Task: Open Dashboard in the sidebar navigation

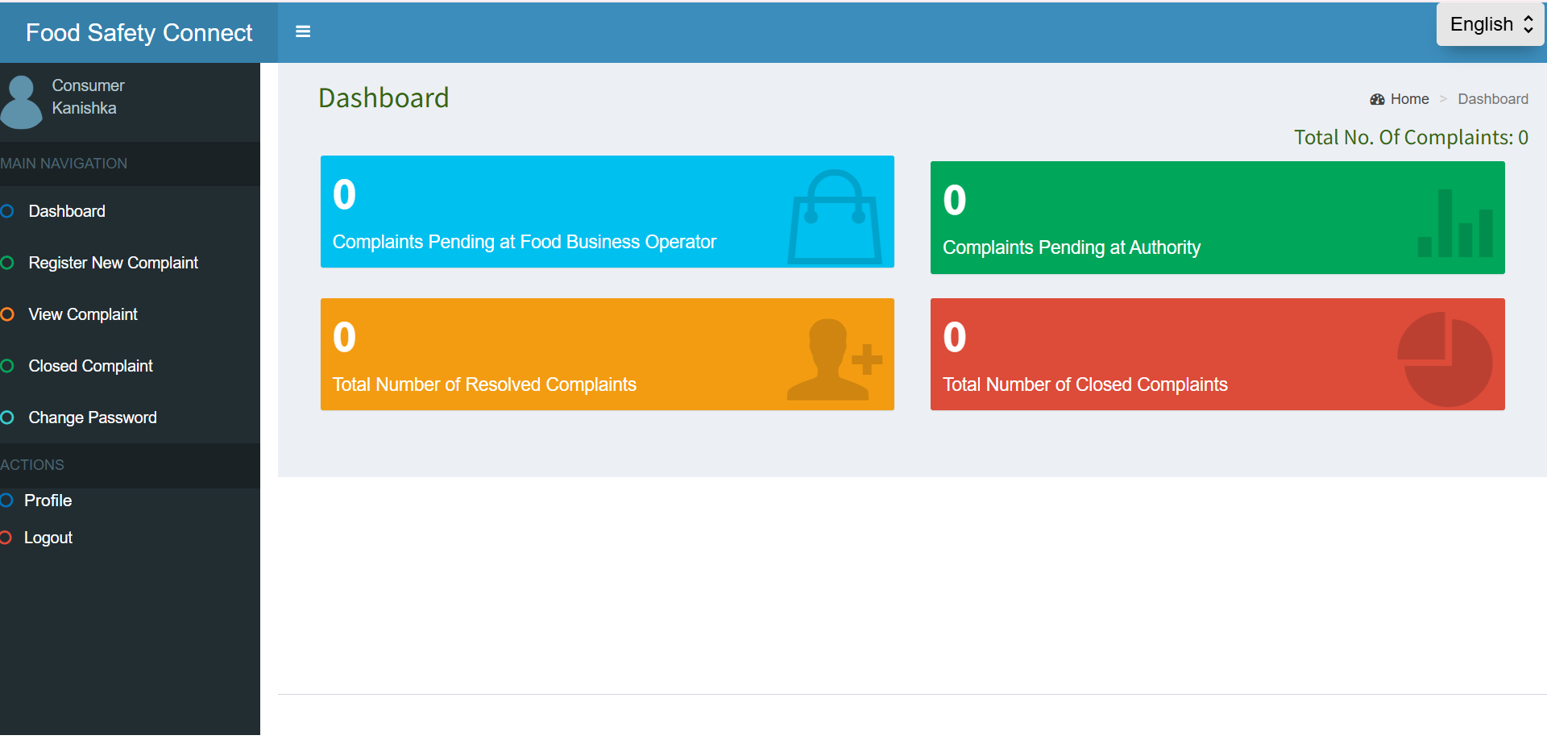Action: click(x=67, y=211)
